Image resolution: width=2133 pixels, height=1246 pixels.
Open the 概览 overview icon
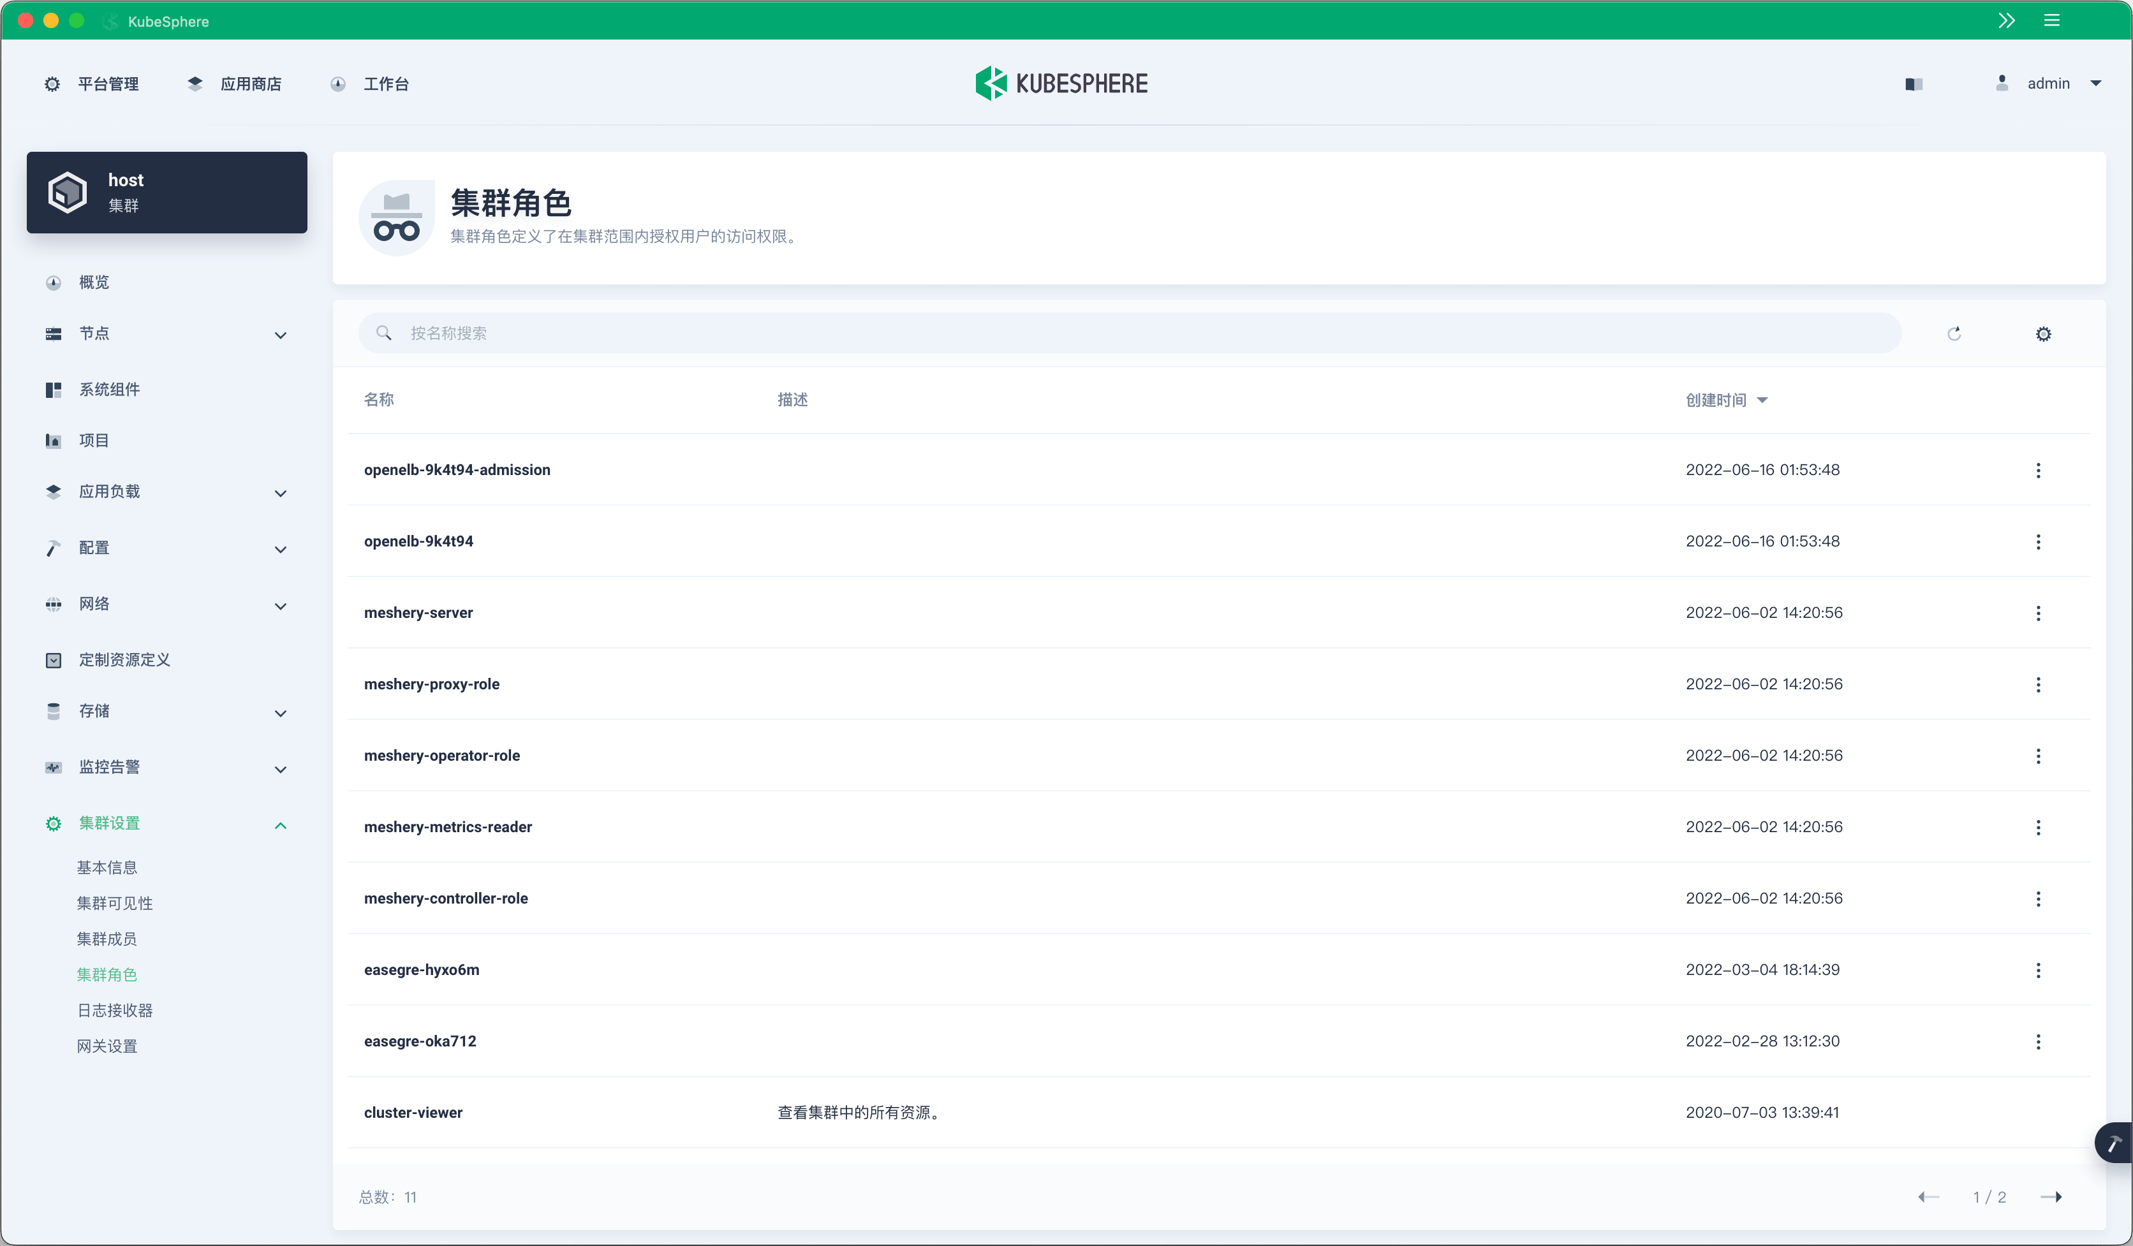click(54, 282)
